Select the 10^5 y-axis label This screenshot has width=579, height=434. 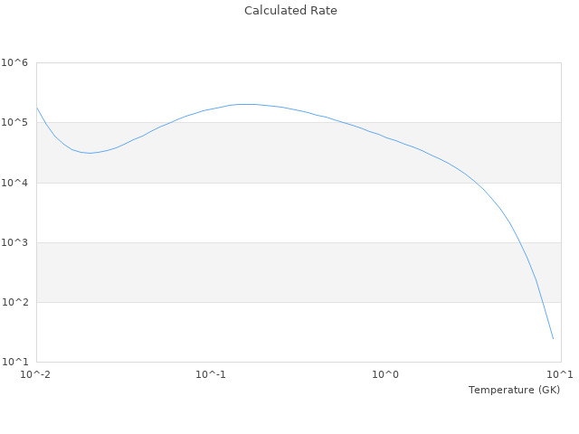pos(14,123)
